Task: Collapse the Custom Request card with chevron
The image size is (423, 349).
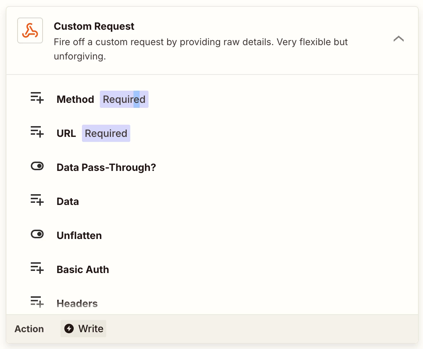Action: click(x=398, y=39)
